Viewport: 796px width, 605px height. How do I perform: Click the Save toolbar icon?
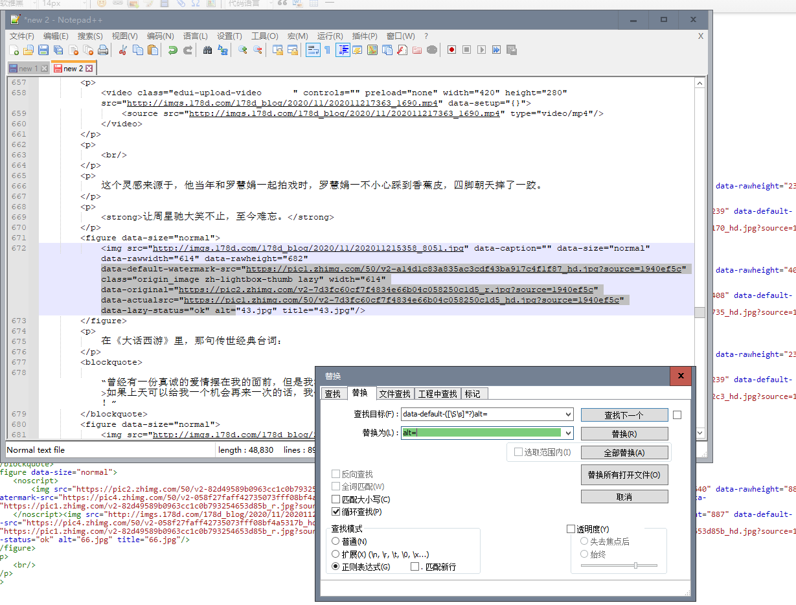point(43,50)
